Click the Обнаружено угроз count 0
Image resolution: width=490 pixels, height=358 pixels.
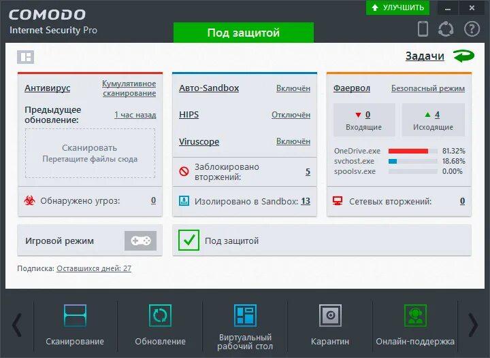(x=153, y=200)
